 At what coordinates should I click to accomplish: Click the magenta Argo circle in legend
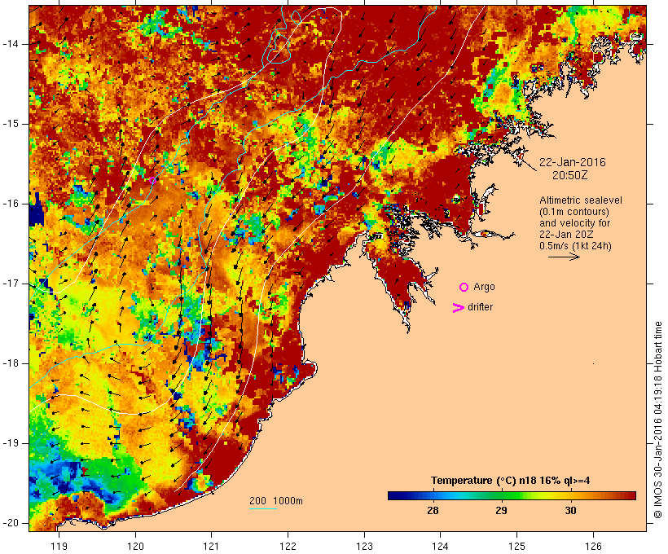click(464, 288)
